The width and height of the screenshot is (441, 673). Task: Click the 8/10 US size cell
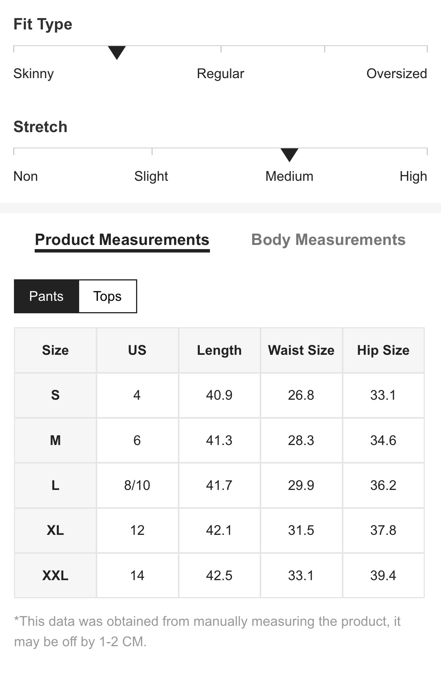(x=137, y=485)
